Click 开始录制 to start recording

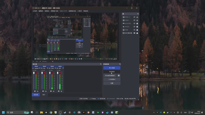tap(112, 72)
